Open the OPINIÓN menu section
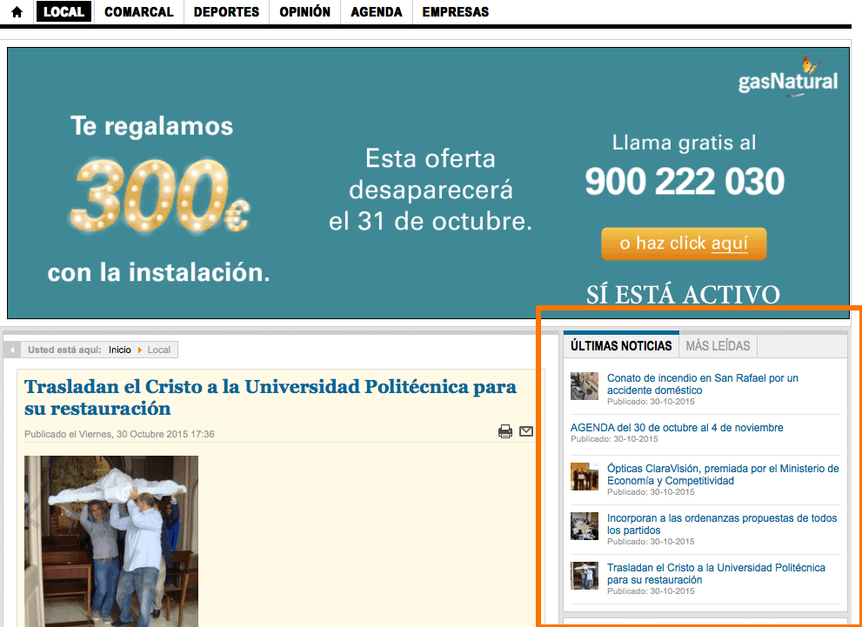 coord(305,11)
